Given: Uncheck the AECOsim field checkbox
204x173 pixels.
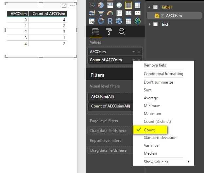Looking at the screenshot, I should click(x=157, y=16).
